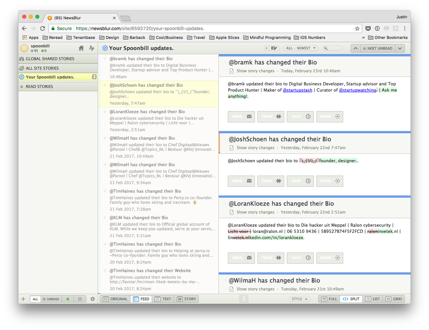
Task: Select Split layout
Action: (351, 299)
